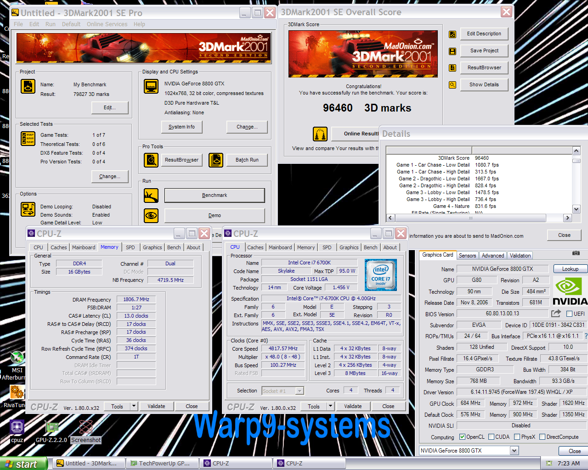Open Tools dropdown arrow in CPU-Z Memory window
This screenshot has height=470, width=588.
pyautogui.click(x=134, y=406)
